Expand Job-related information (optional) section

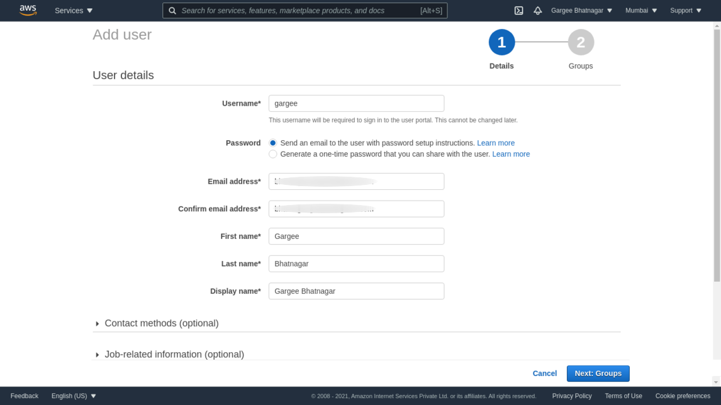174,355
